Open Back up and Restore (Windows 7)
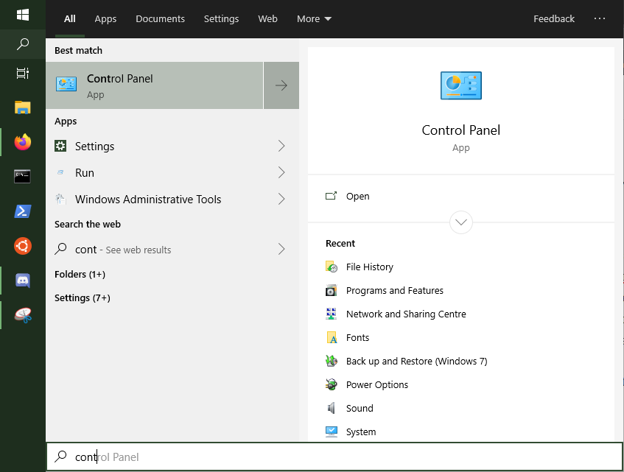The width and height of the screenshot is (624, 472). point(417,361)
